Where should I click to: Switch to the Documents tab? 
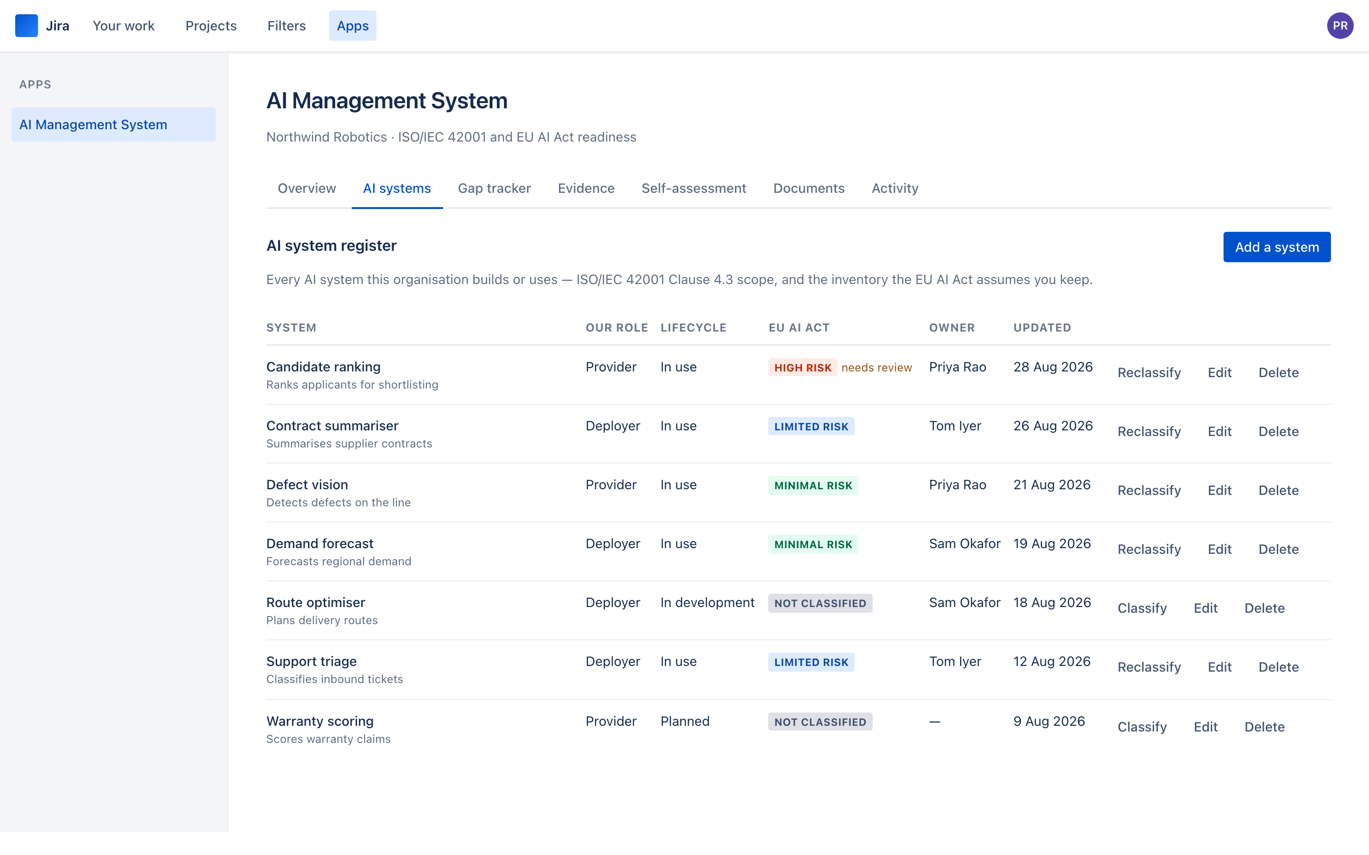(x=809, y=188)
